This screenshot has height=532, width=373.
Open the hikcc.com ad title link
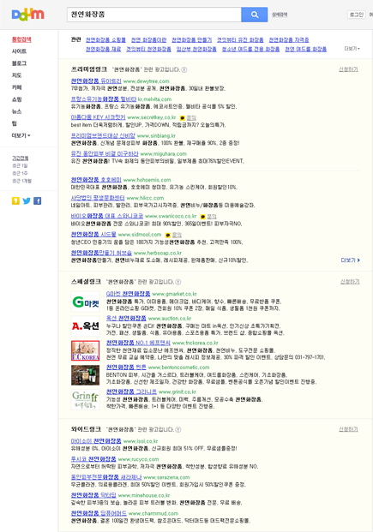[x=98, y=197]
